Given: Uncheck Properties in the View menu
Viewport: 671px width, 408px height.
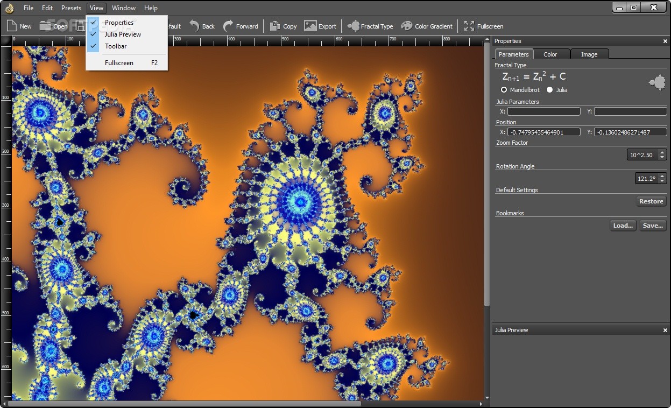Looking at the screenshot, I should (127, 23).
